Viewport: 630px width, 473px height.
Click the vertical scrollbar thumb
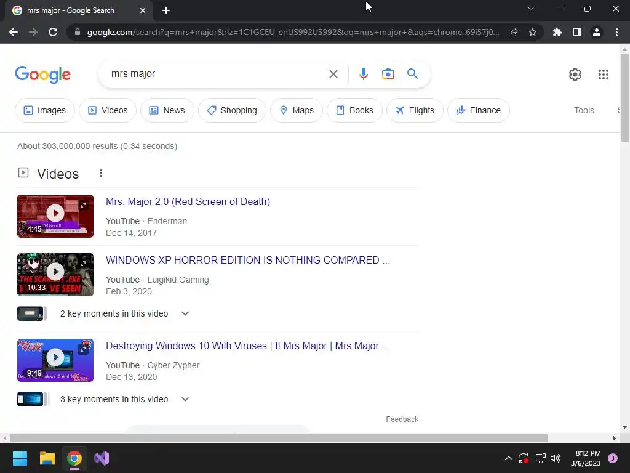click(624, 98)
